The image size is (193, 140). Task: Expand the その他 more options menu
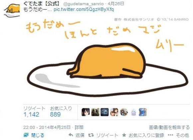pos(182,135)
